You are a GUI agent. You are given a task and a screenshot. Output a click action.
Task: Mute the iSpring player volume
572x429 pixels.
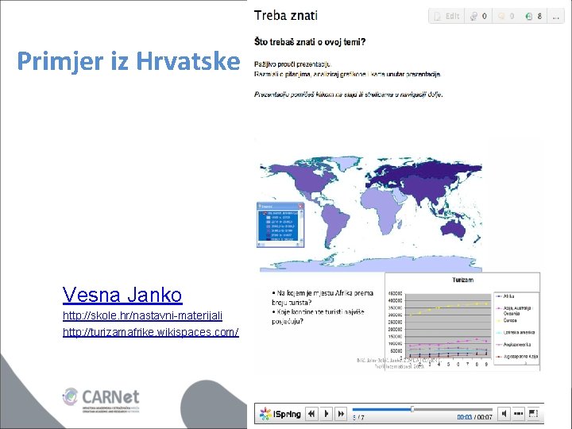504,414
